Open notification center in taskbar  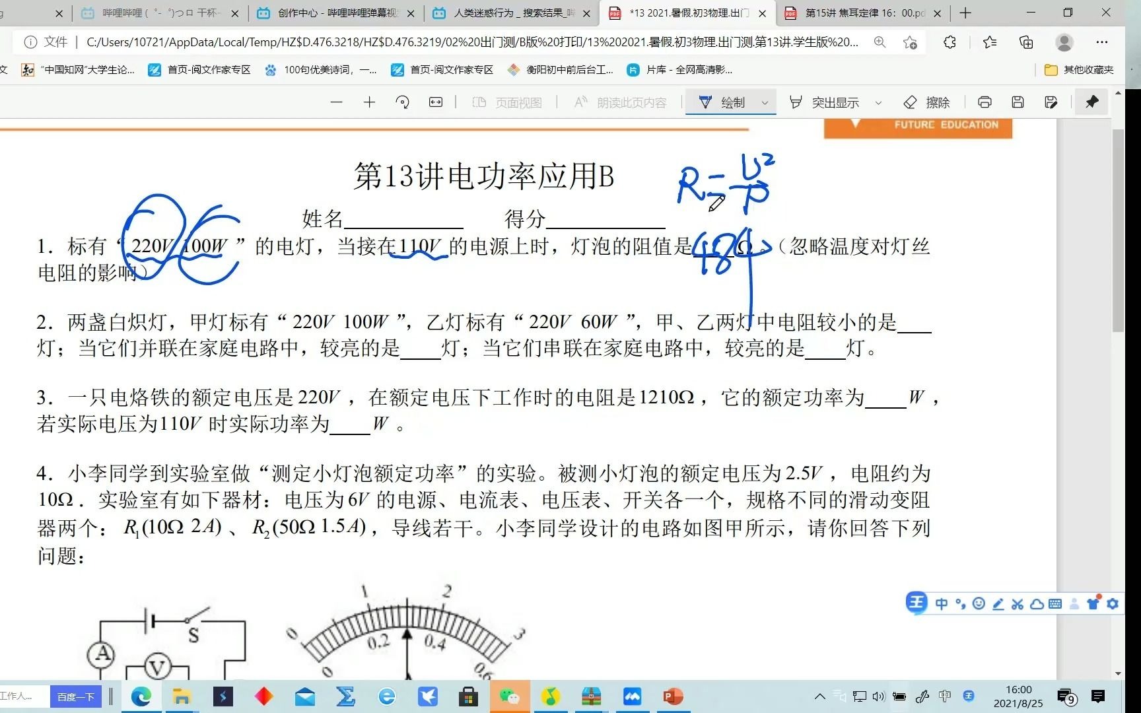pos(1098,696)
